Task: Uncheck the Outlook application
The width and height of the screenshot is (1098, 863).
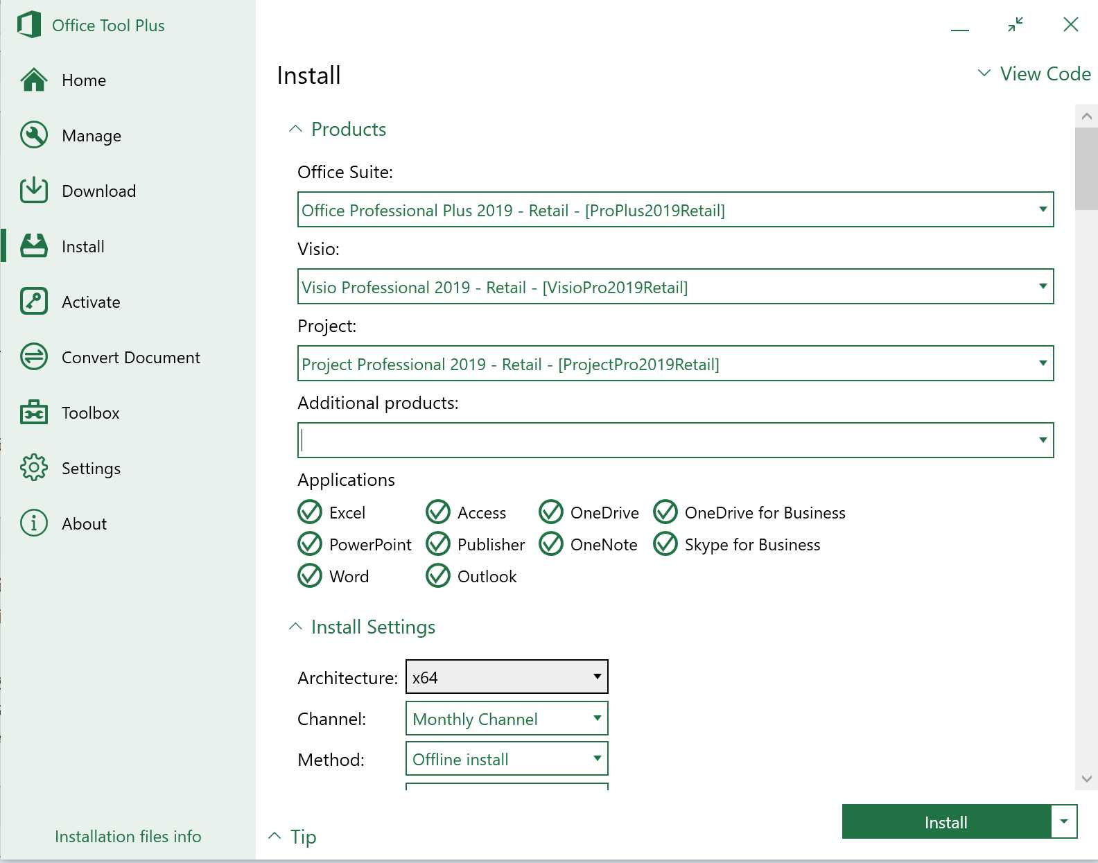Action: [x=438, y=576]
